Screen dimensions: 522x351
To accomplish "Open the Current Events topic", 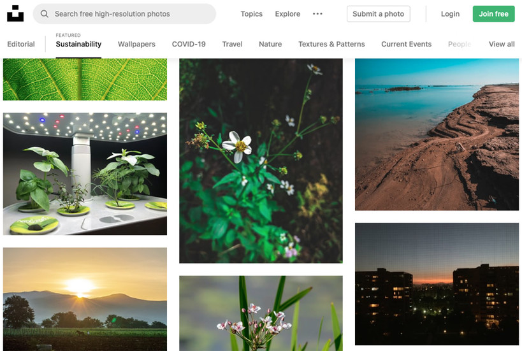I will pos(406,44).
